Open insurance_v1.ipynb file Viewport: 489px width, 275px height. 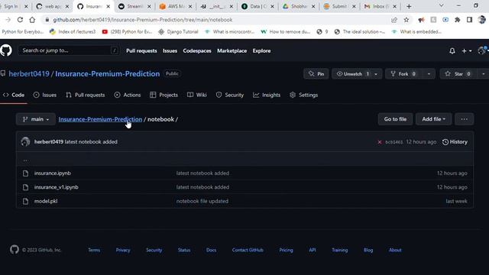pos(56,187)
